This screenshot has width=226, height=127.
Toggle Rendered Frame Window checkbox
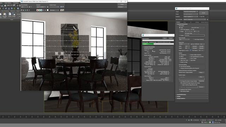click(x=179, y=89)
